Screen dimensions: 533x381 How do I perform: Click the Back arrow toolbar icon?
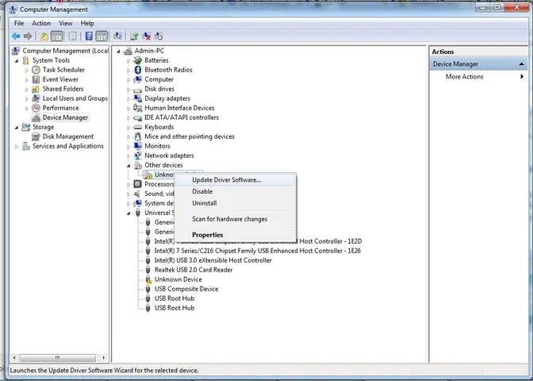tap(16, 36)
